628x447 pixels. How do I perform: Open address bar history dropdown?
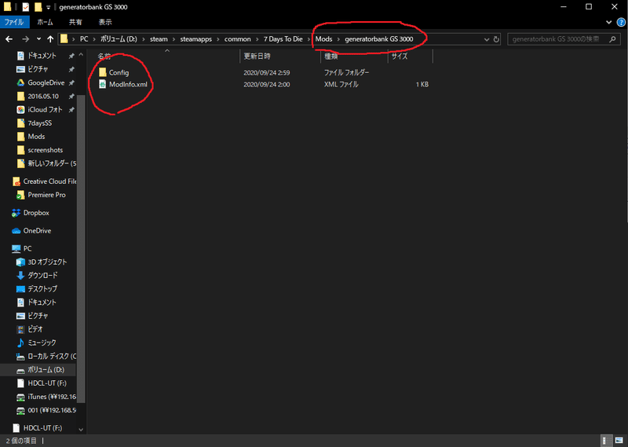[x=487, y=39]
